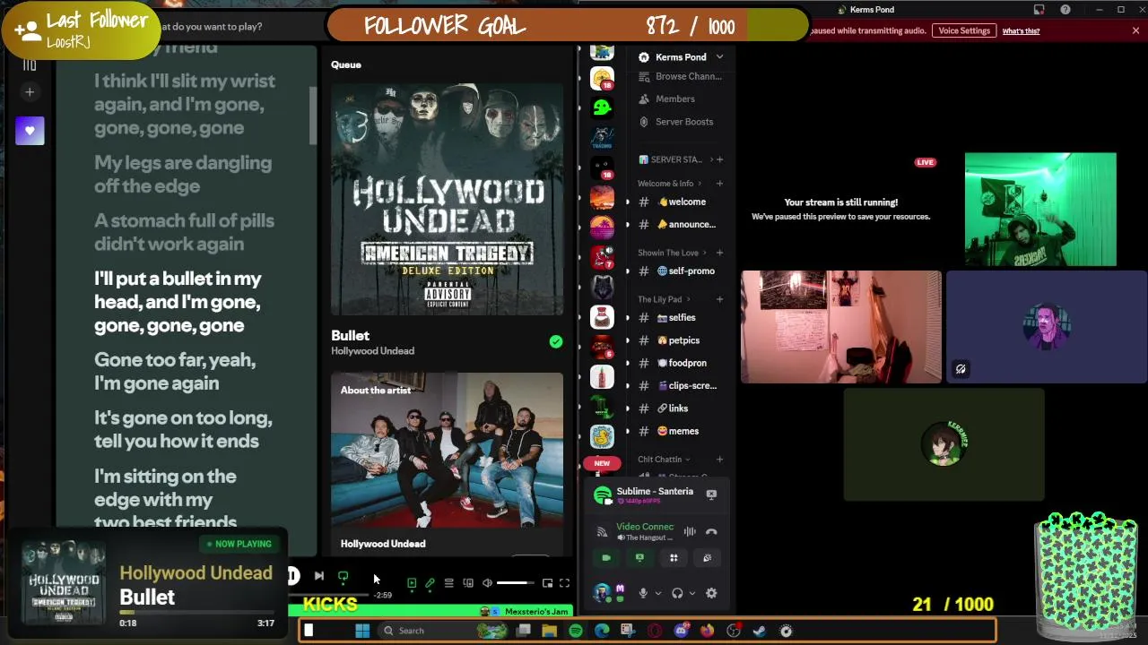Disconnect from voice channel
Image resolution: width=1148 pixels, height=645 pixels.
point(711,531)
